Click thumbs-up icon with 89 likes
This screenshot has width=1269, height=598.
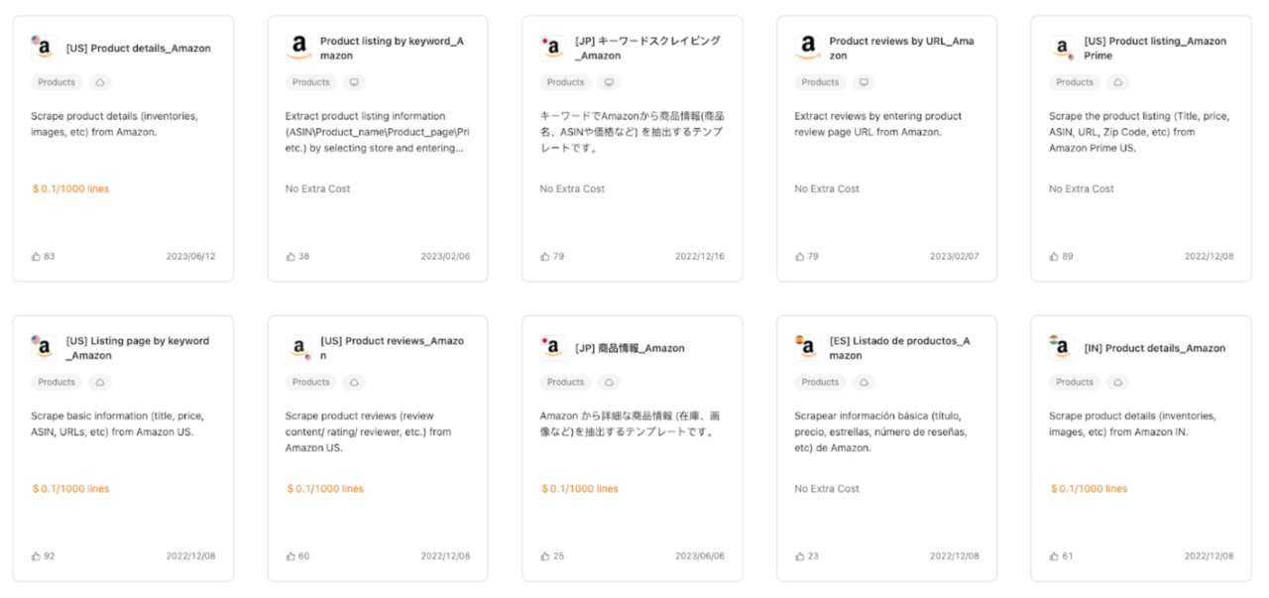click(x=1054, y=256)
